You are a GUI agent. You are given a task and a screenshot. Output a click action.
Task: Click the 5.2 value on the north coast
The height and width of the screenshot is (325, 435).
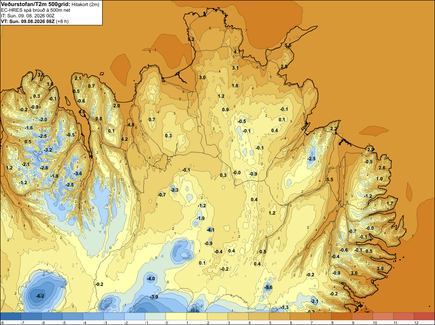[x=191, y=40]
